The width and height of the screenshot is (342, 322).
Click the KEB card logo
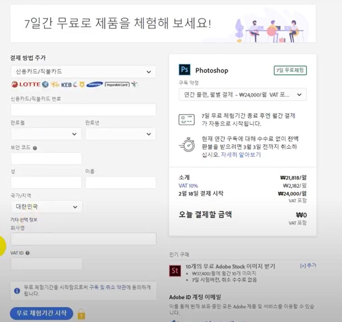(x=66, y=85)
